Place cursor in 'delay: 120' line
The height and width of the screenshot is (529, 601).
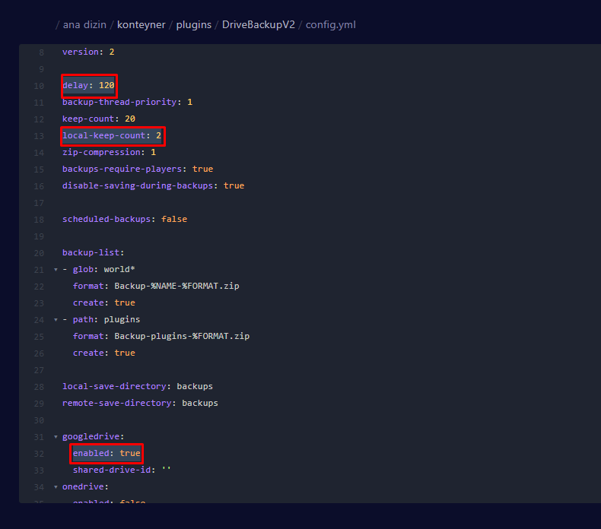tap(88, 85)
